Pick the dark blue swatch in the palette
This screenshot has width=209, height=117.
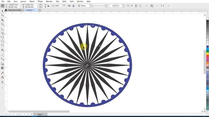(x=208, y=46)
